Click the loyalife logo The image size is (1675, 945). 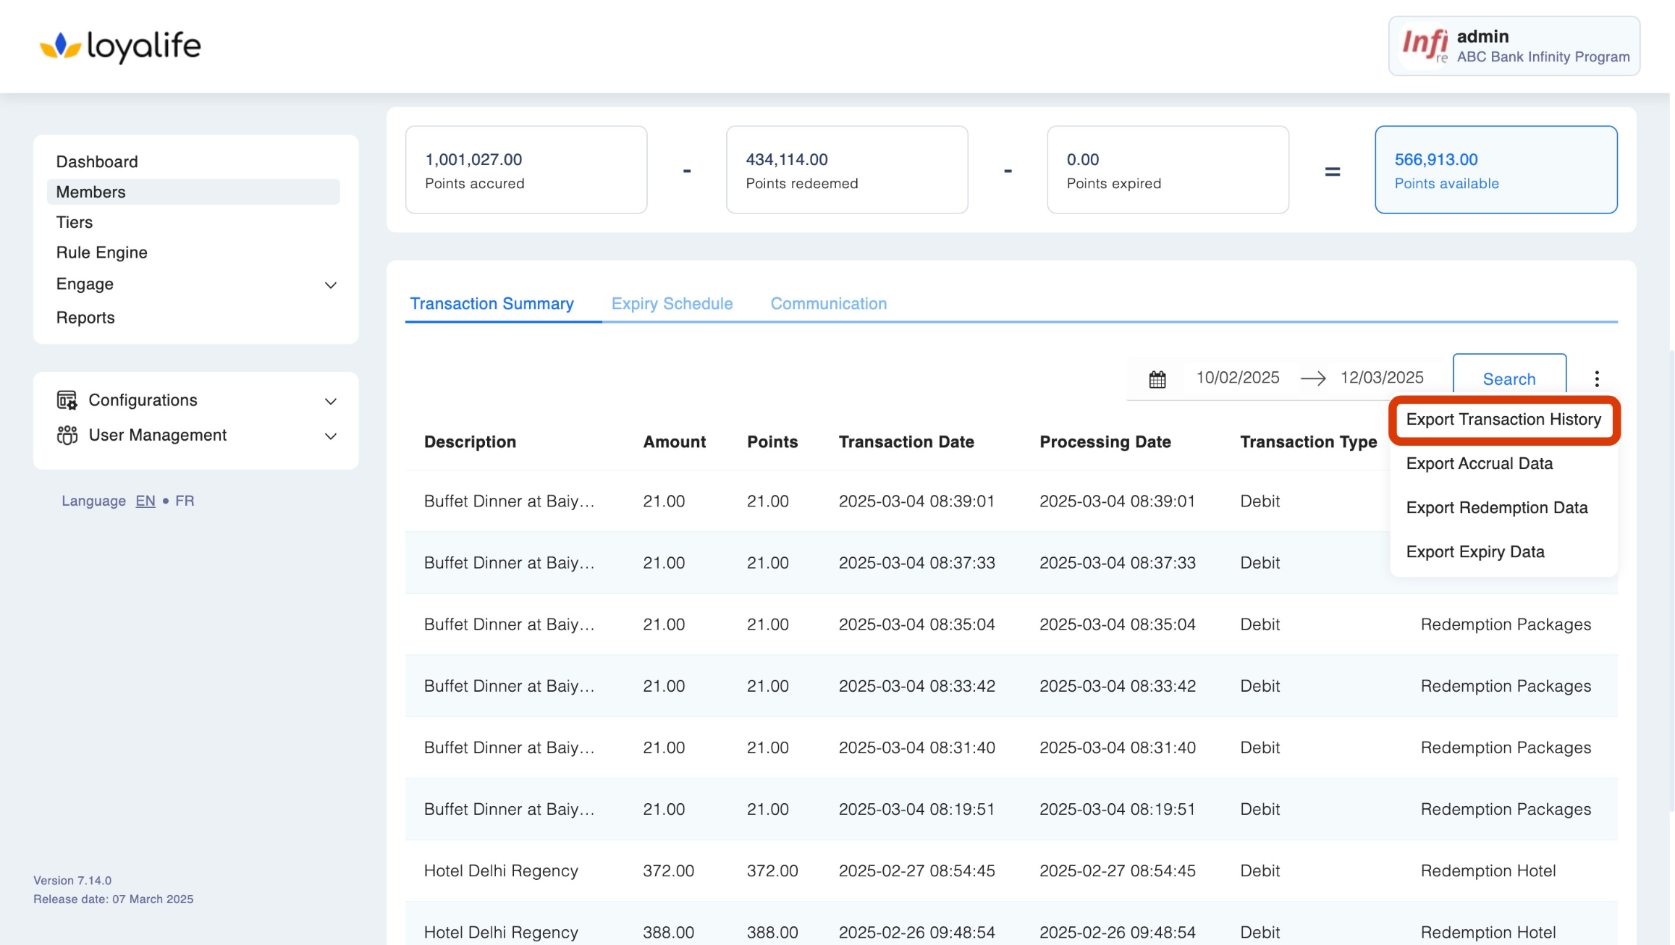click(x=120, y=46)
